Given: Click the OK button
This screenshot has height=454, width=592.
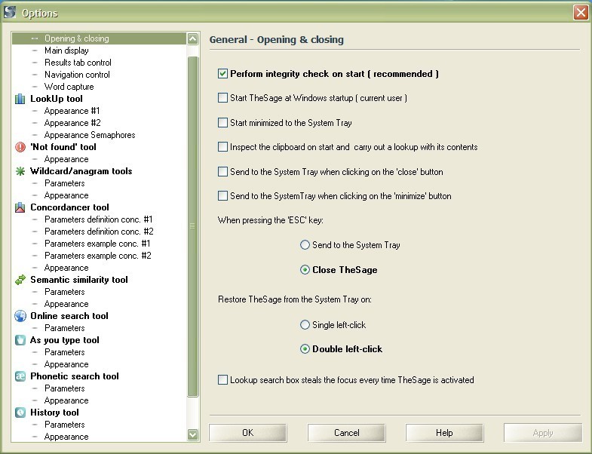Looking at the screenshot, I should 247,432.
